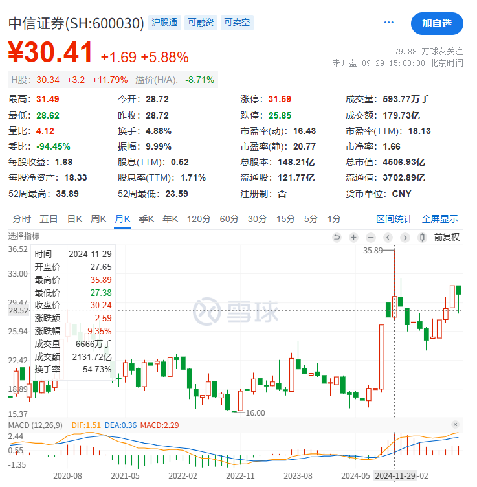Click the 52周最高 value 35.89
The width and height of the screenshot is (477, 487).
67,194
